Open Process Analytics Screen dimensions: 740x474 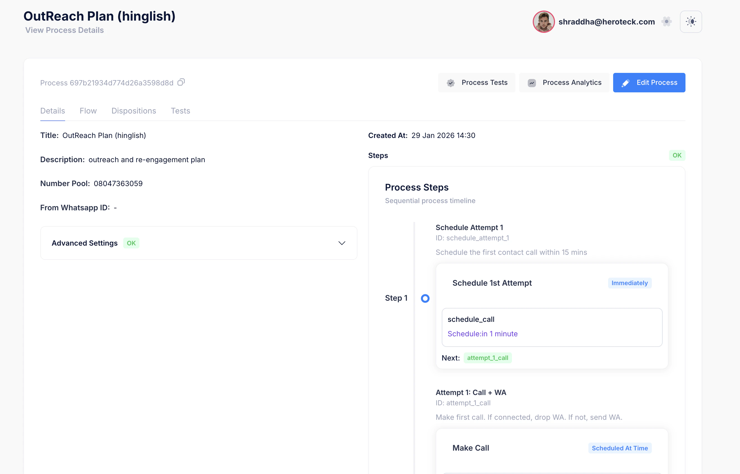pos(571,83)
